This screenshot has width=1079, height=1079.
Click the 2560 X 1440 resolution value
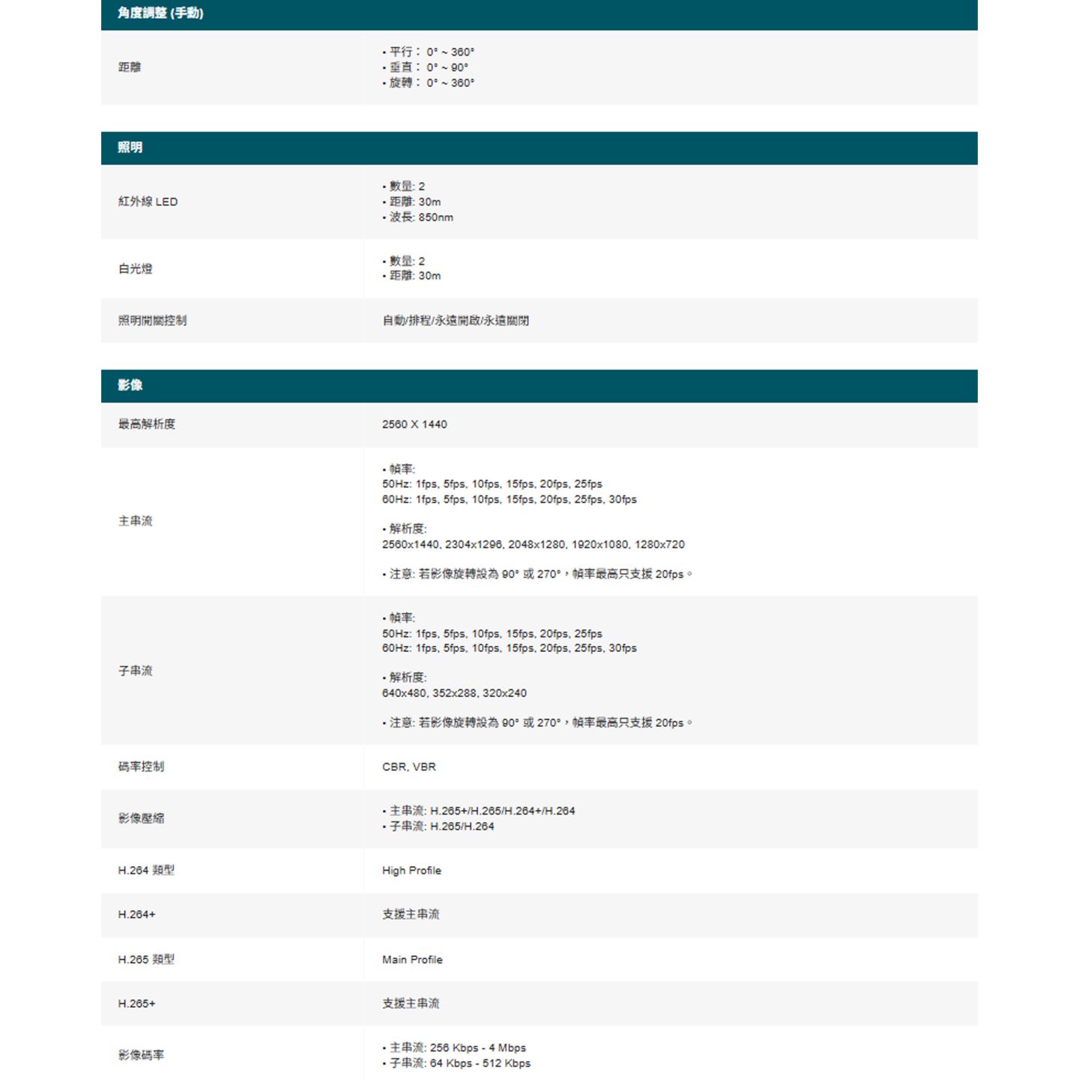point(414,424)
